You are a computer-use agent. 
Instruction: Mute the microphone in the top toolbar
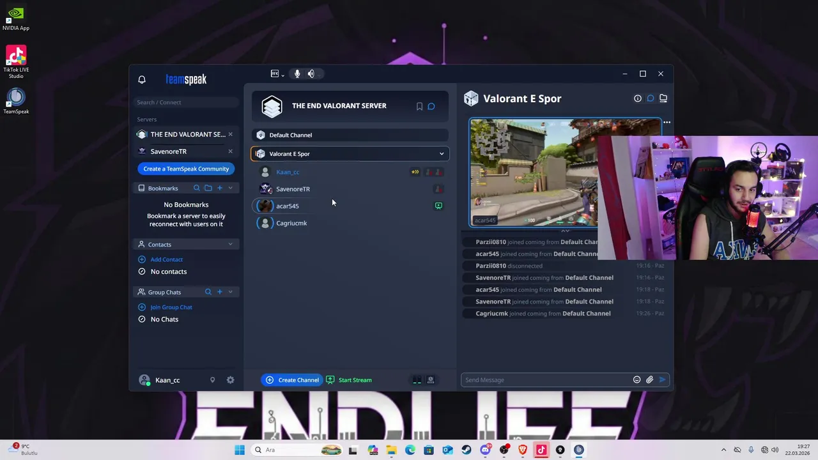[297, 73]
